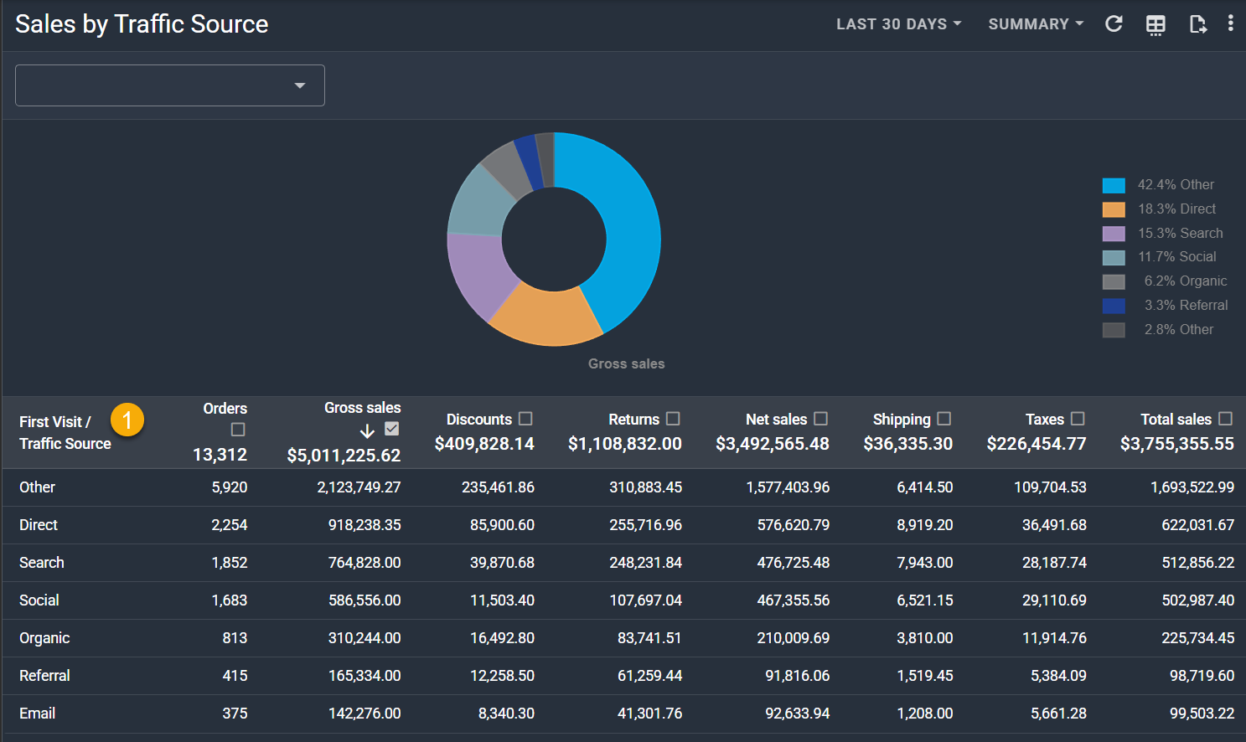Select the Referral traffic source row
This screenshot has height=742, width=1246.
44,676
